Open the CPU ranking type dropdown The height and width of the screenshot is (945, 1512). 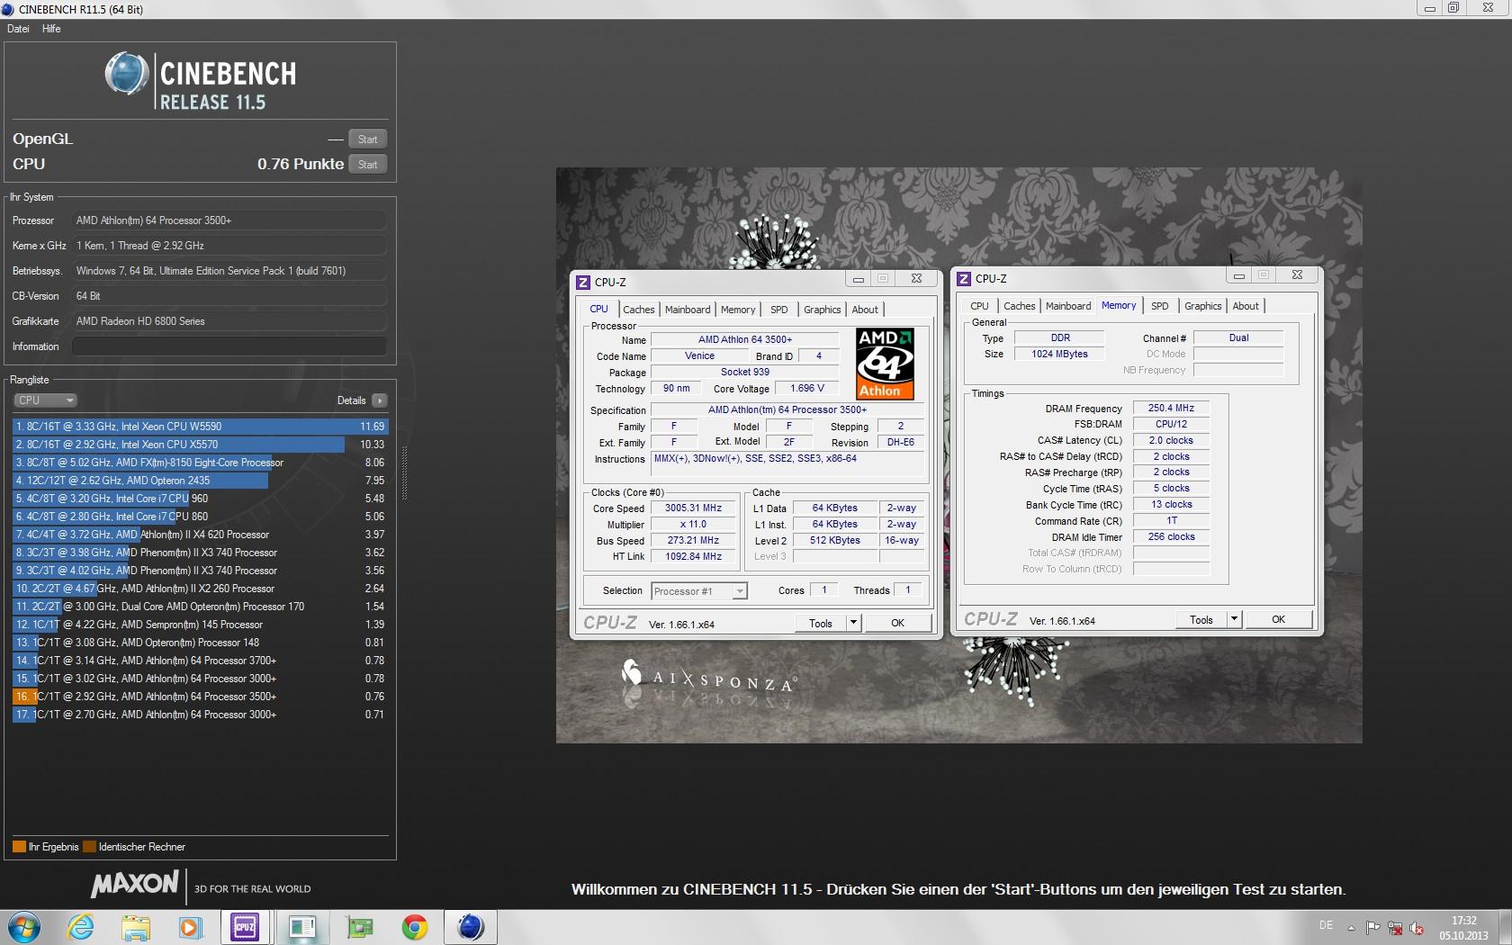click(x=45, y=400)
